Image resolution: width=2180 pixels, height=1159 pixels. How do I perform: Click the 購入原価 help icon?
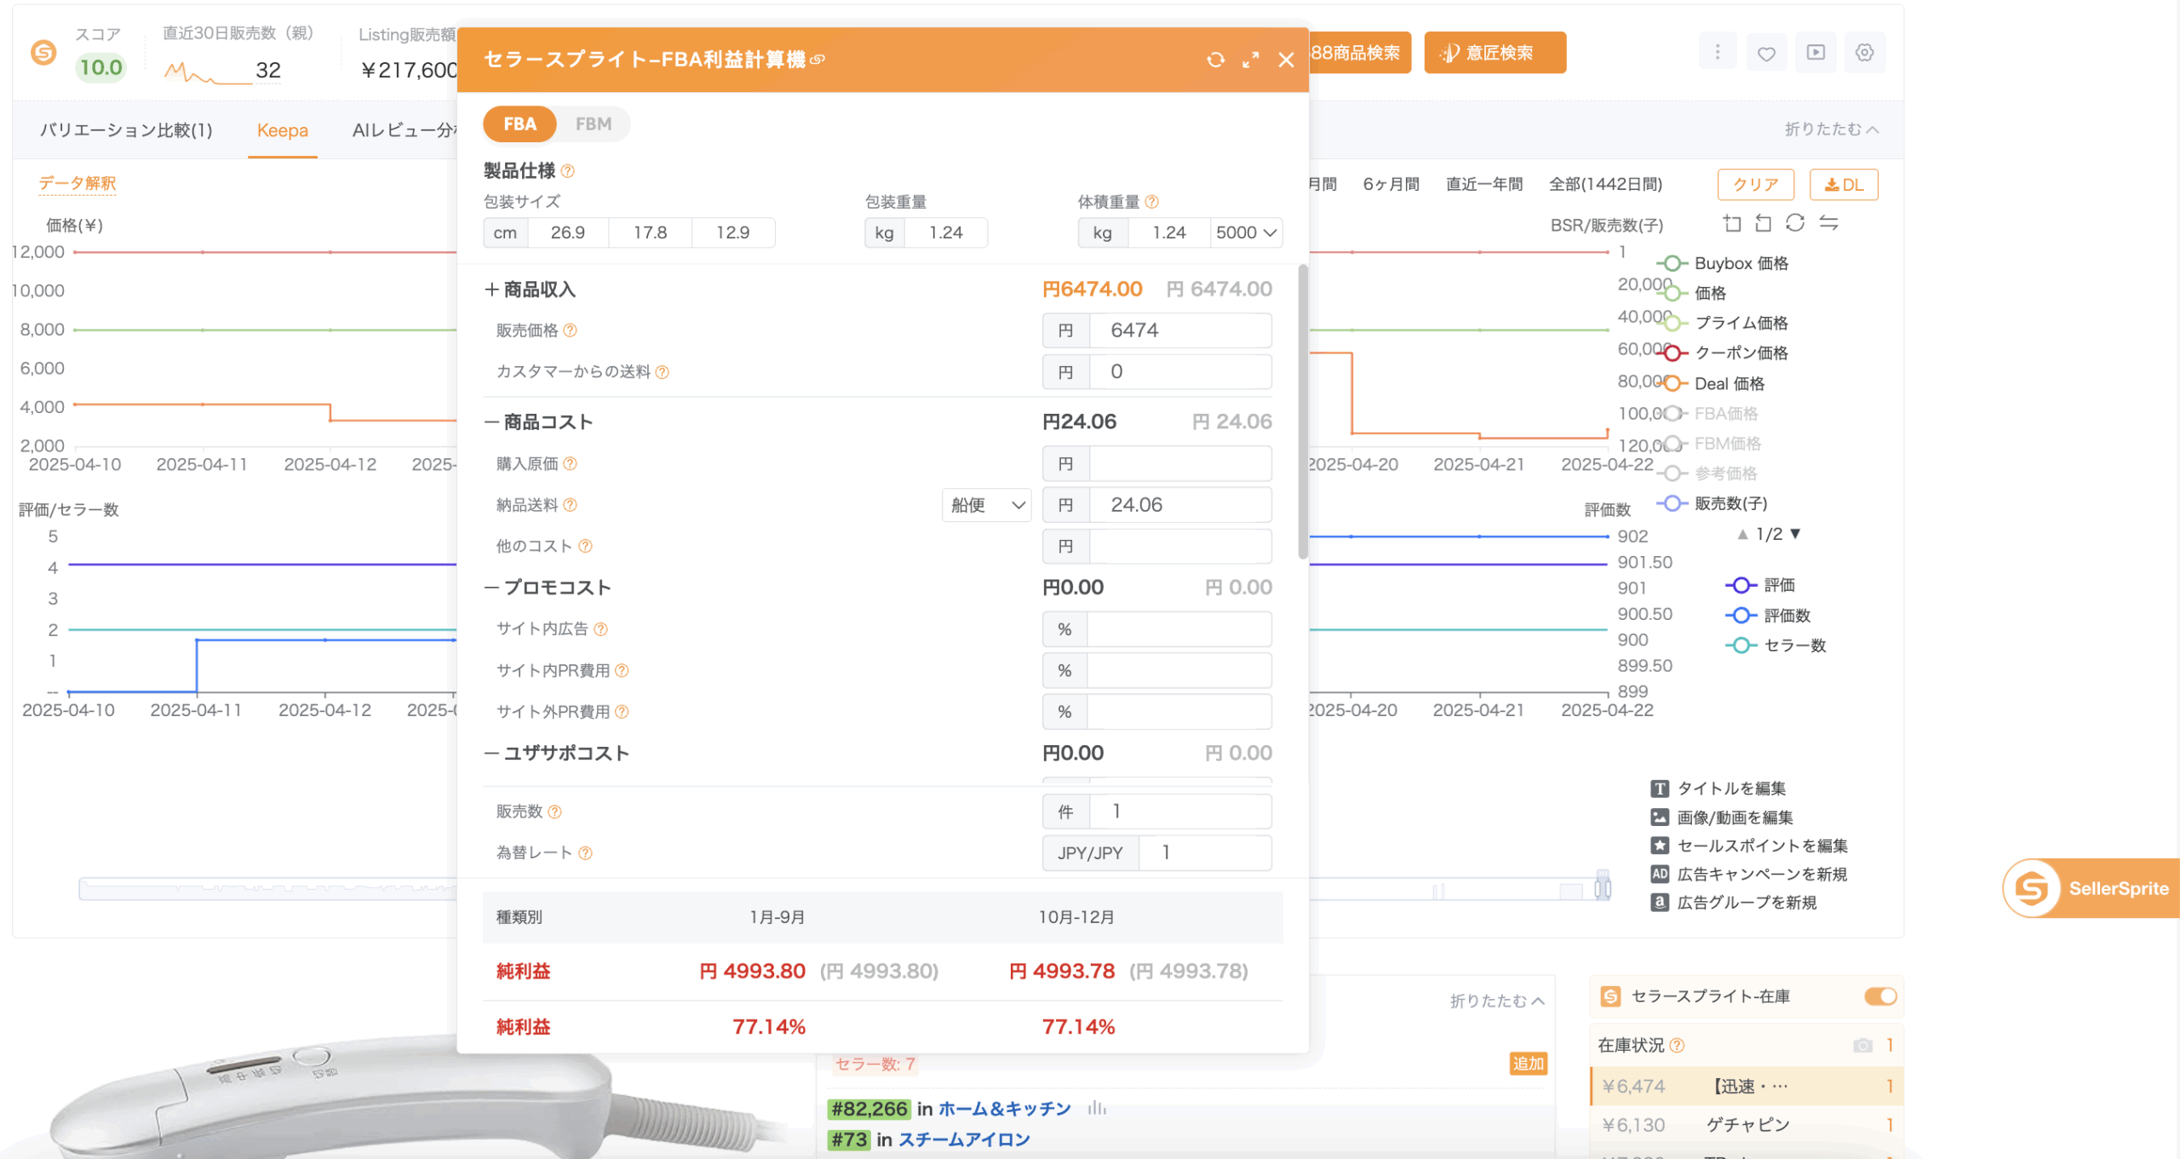coord(571,464)
